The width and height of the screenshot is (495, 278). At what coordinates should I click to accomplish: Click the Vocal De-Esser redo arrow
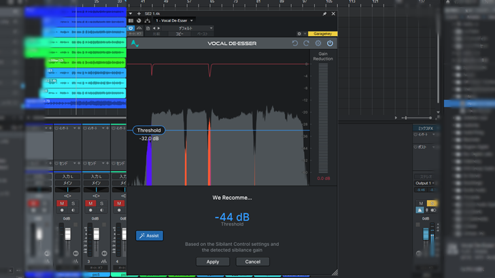tap(306, 44)
